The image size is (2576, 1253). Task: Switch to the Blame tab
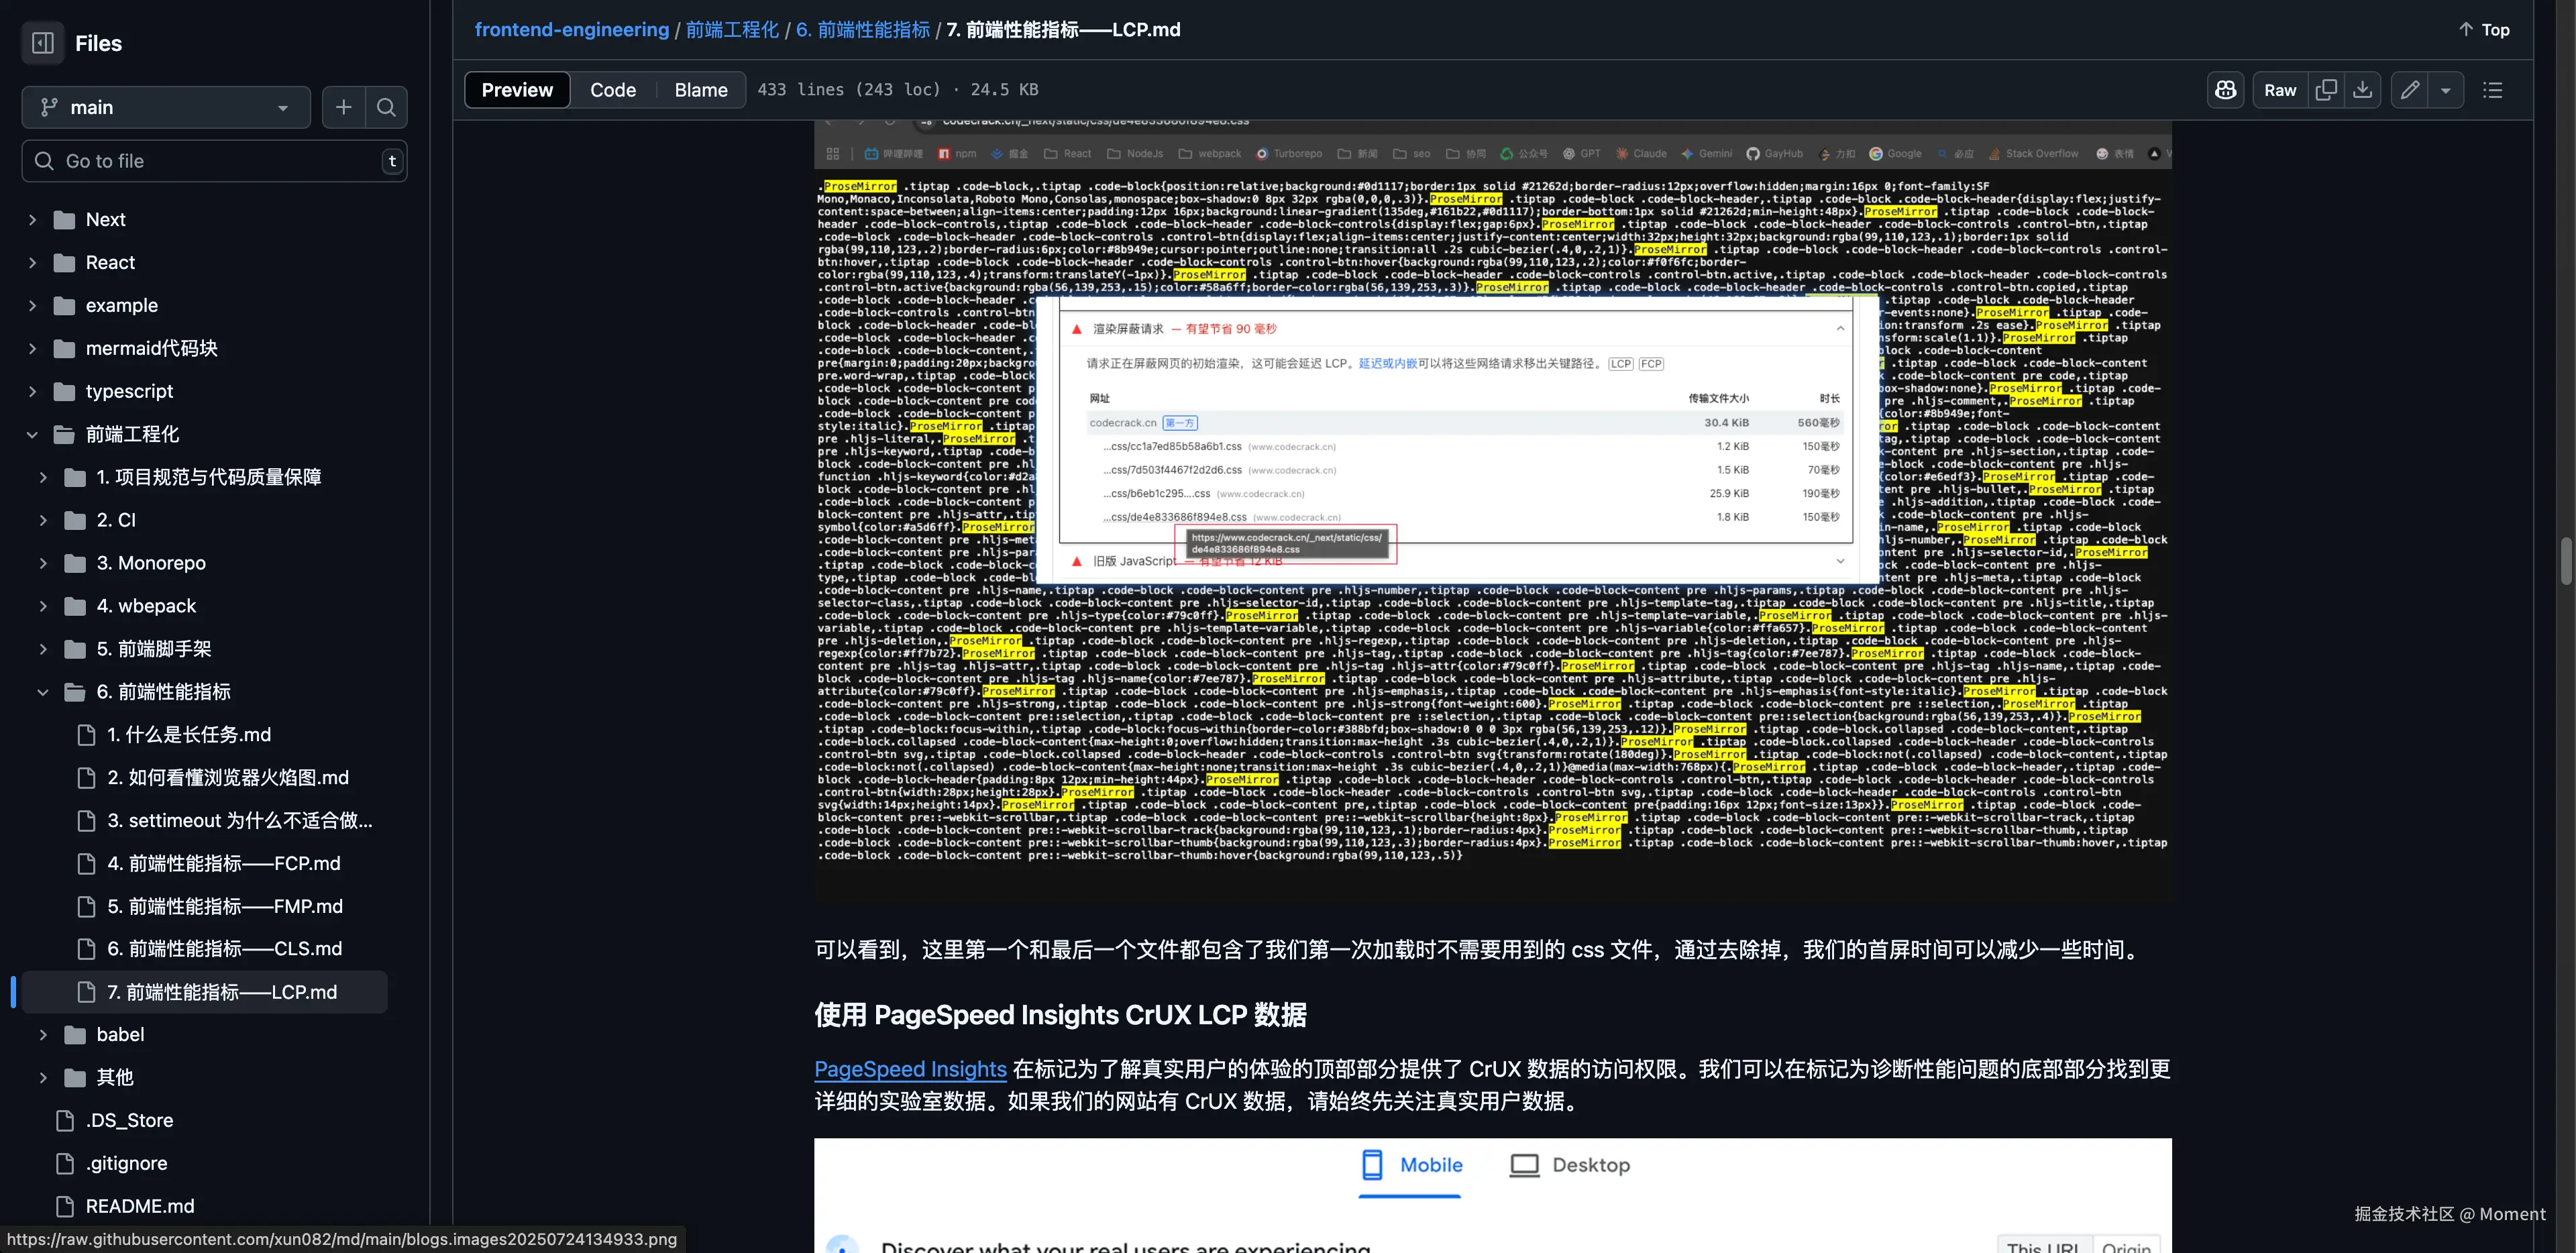point(701,90)
